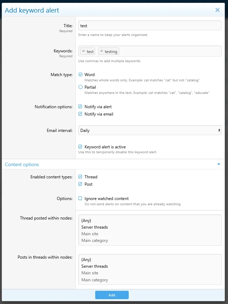228x304 pixels.
Task: Disable Keyword alert is active
Action: (x=80, y=146)
